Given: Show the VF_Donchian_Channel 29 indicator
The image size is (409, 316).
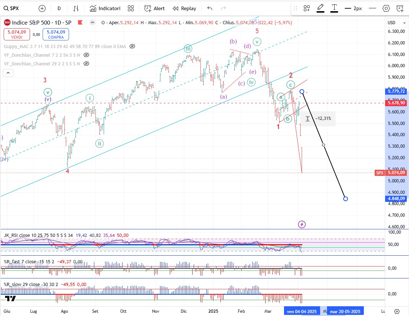Looking at the screenshot, I should (x=86, y=64).
